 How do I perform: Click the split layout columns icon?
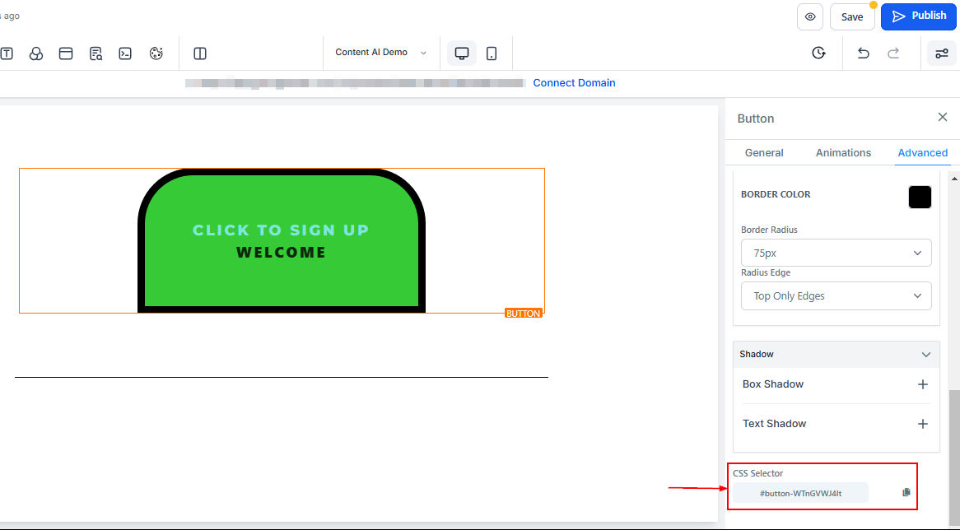pos(199,53)
